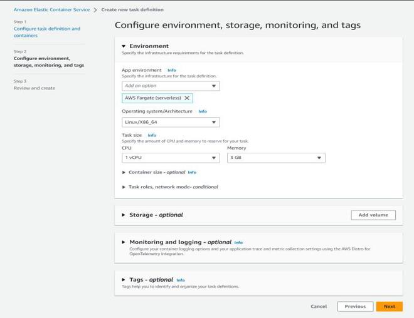Open Info link next to Task size
414x318 pixels.
click(152, 135)
